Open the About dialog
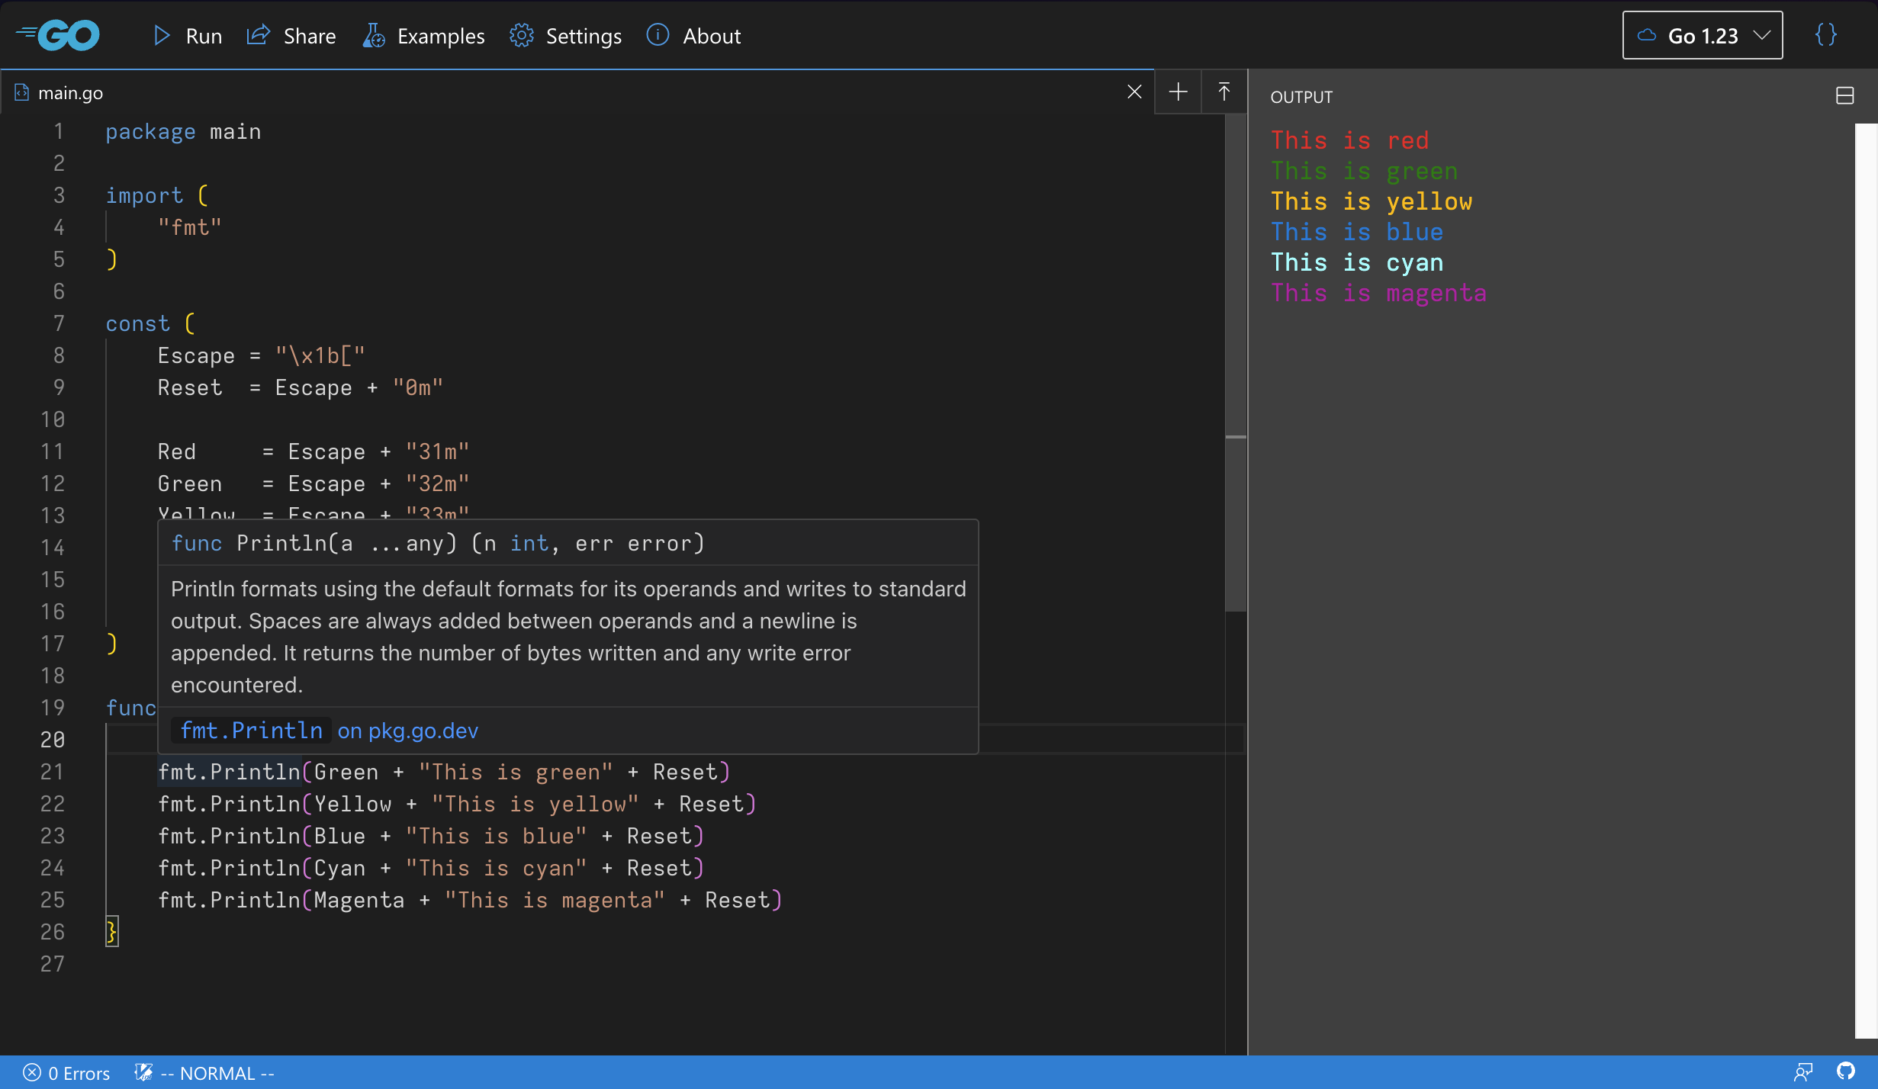The width and height of the screenshot is (1878, 1089). (693, 36)
